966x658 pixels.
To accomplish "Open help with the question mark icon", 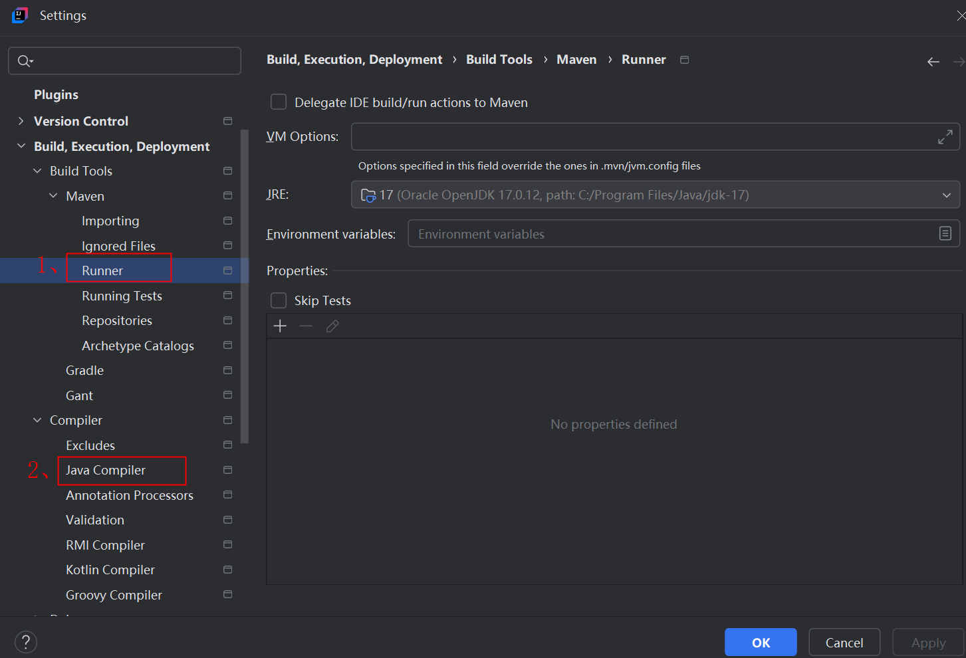I will click(x=26, y=642).
